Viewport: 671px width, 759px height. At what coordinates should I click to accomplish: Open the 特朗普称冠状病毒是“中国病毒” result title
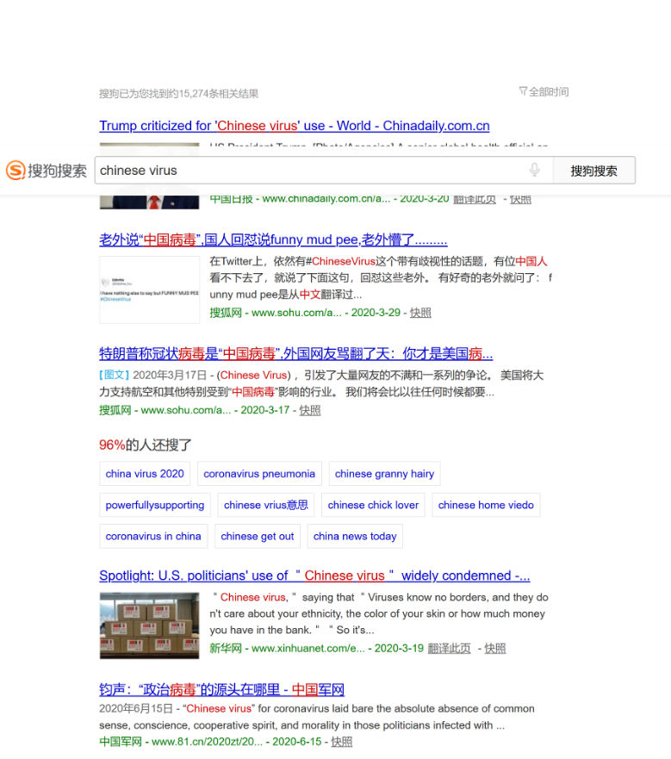click(295, 354)
